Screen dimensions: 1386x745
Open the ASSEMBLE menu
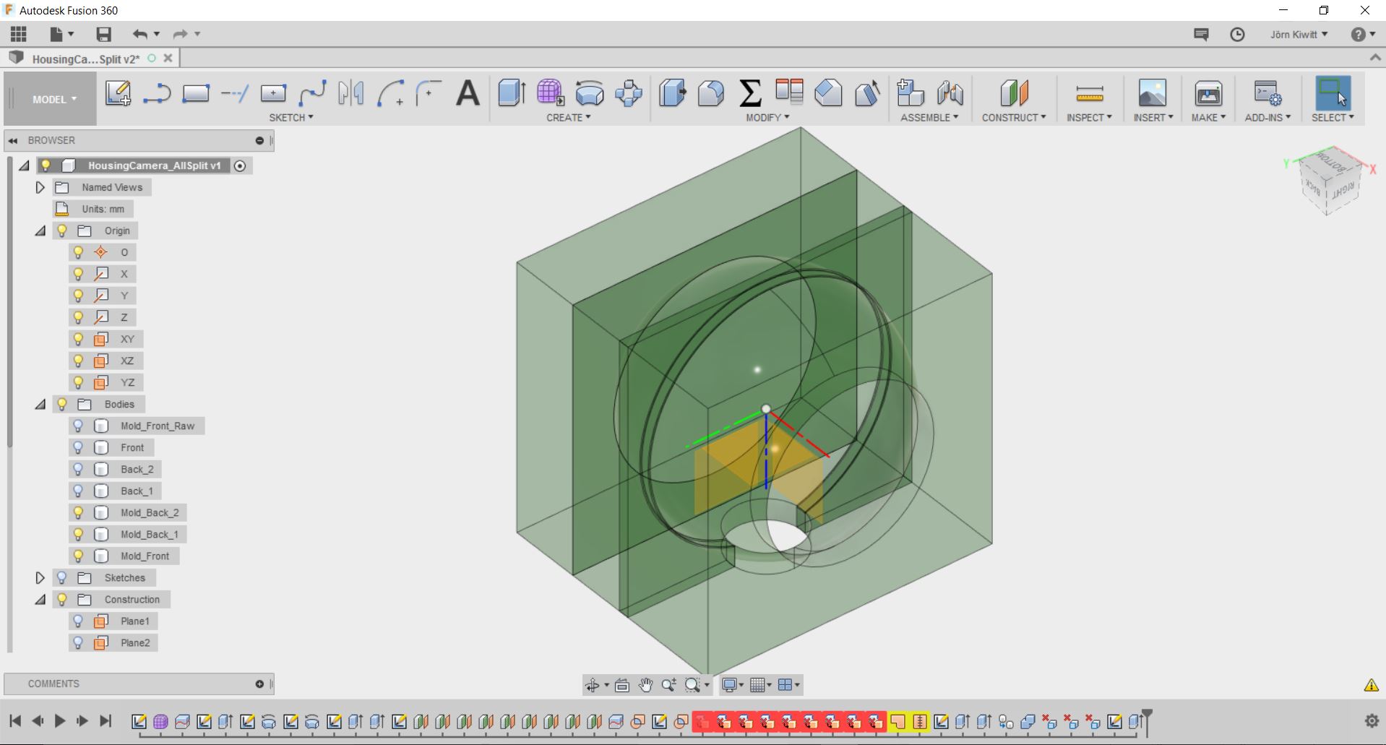929,117
